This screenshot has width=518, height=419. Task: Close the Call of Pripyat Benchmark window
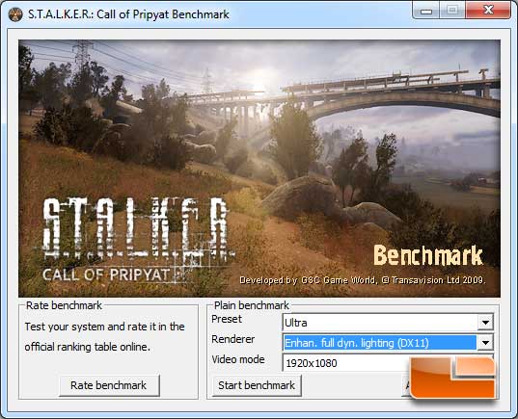tap(488, 11)
